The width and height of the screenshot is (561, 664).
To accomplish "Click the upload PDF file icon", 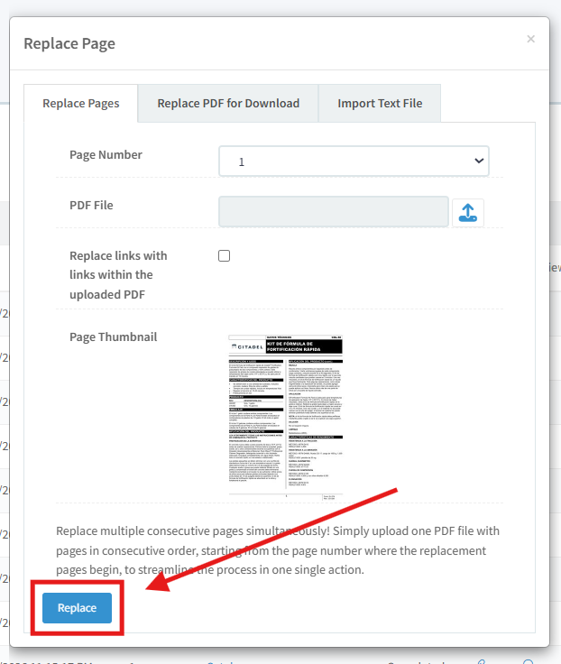I will (x=467, y=212).
